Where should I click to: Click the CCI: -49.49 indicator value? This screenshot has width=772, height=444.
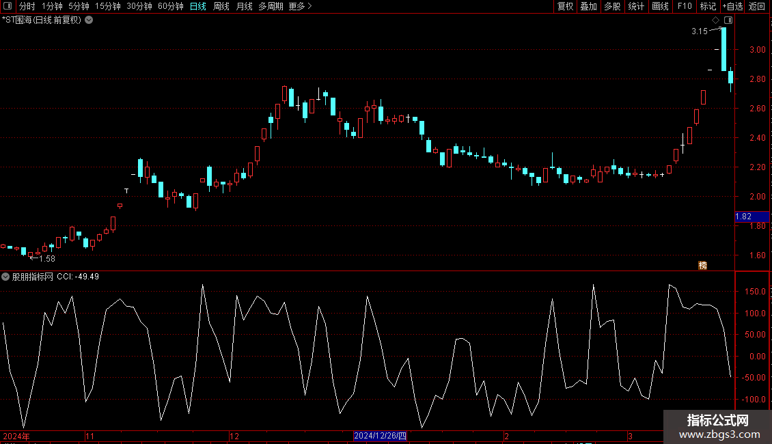click(x=78, y=277)
